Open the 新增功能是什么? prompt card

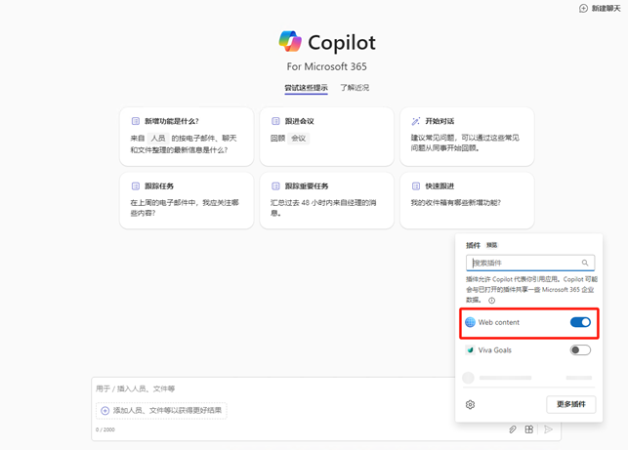187,137
